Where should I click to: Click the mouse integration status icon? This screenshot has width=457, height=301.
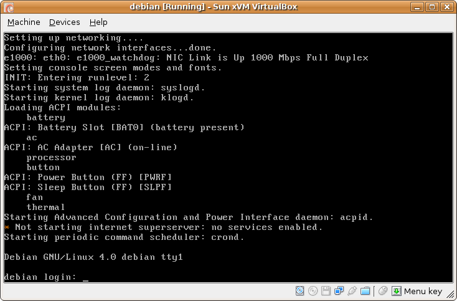coord(383,291)
